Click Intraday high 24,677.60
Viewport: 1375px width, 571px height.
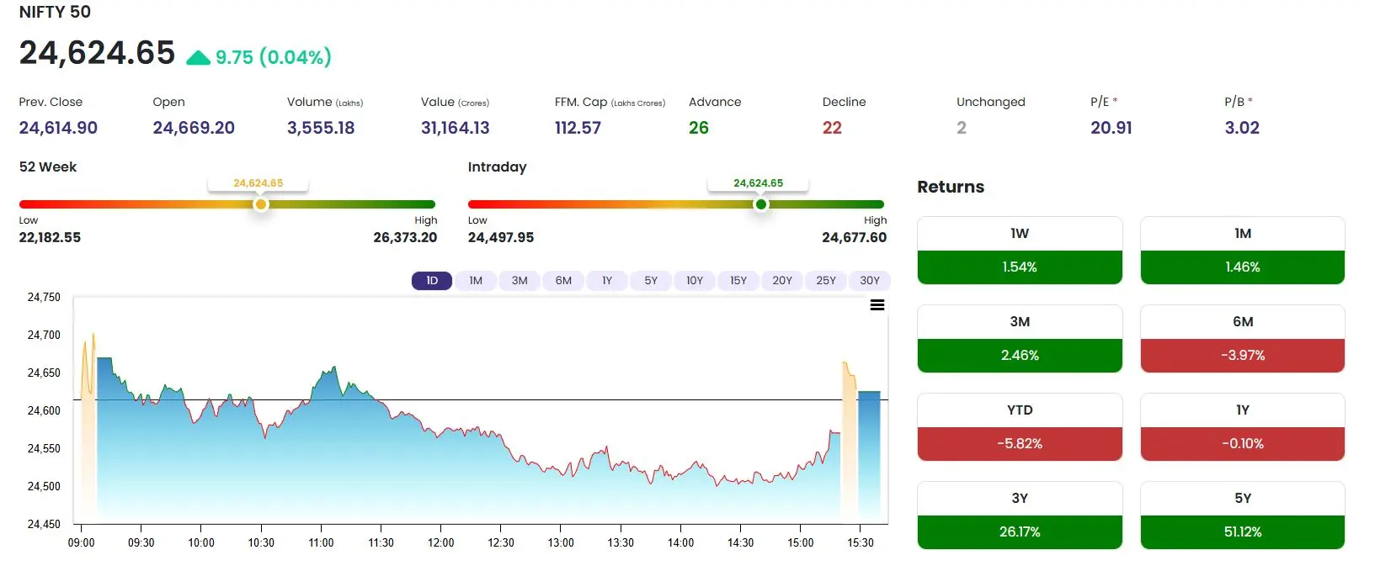coord(854,238)
